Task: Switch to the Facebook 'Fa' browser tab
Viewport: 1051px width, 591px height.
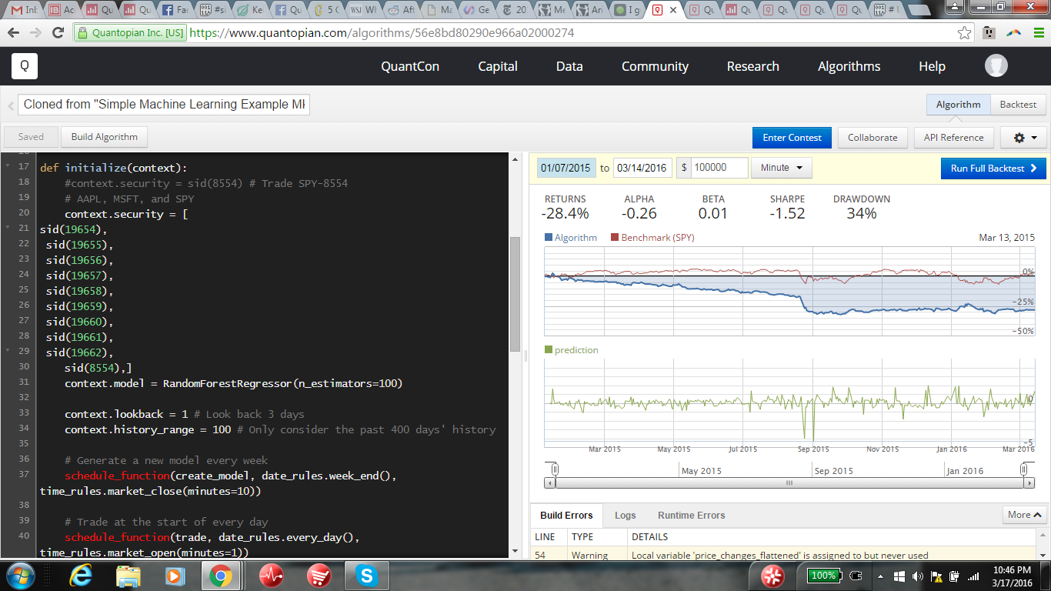Action: tap(176, 10)
